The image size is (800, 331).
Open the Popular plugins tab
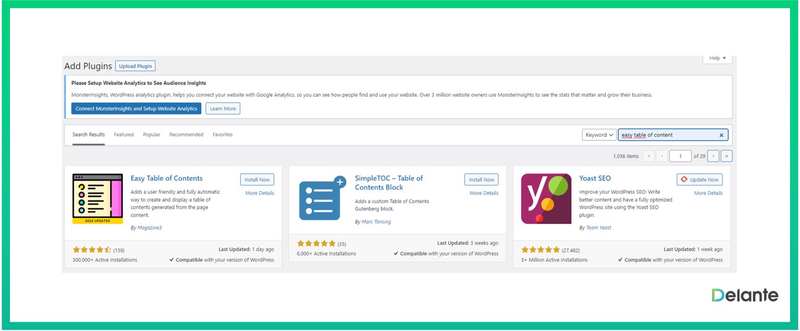(x=152, y=134)
